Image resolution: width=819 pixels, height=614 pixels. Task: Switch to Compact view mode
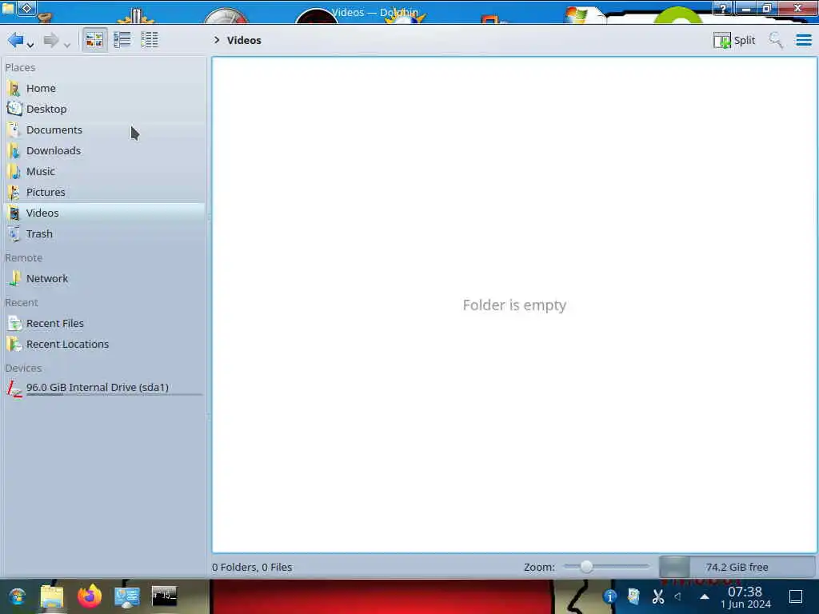[122, 40]
